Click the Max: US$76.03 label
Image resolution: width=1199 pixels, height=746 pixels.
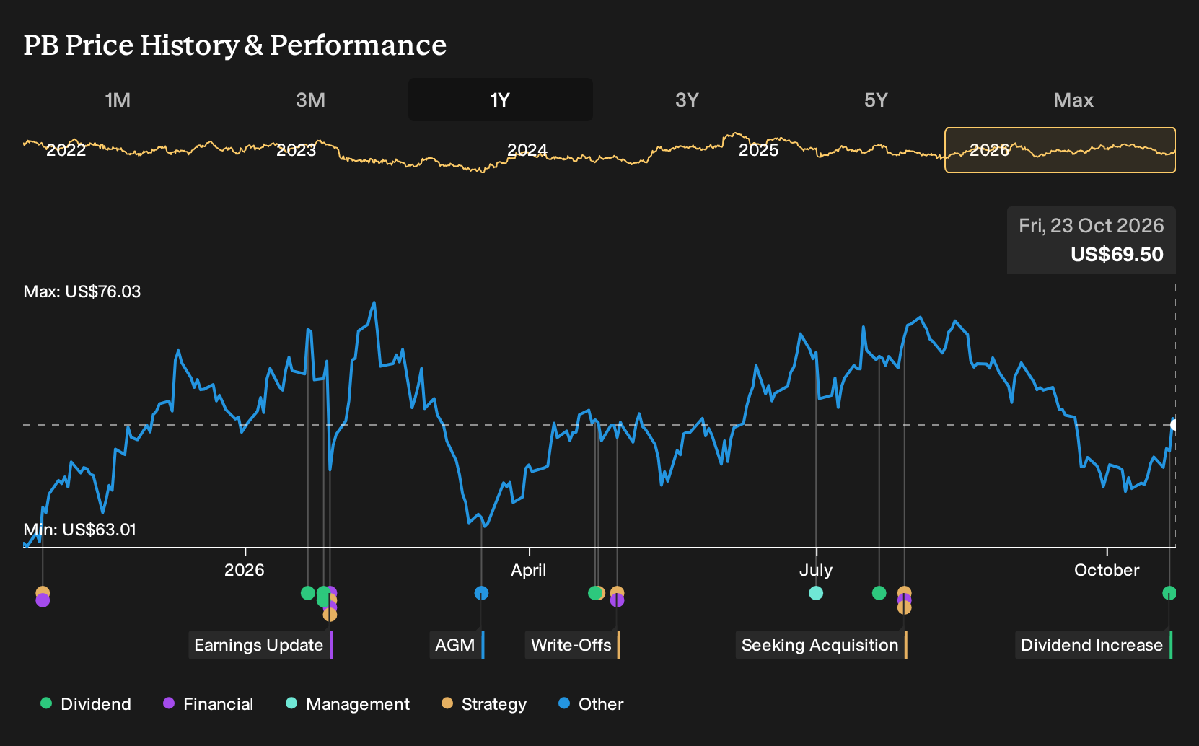coord(82,291)
